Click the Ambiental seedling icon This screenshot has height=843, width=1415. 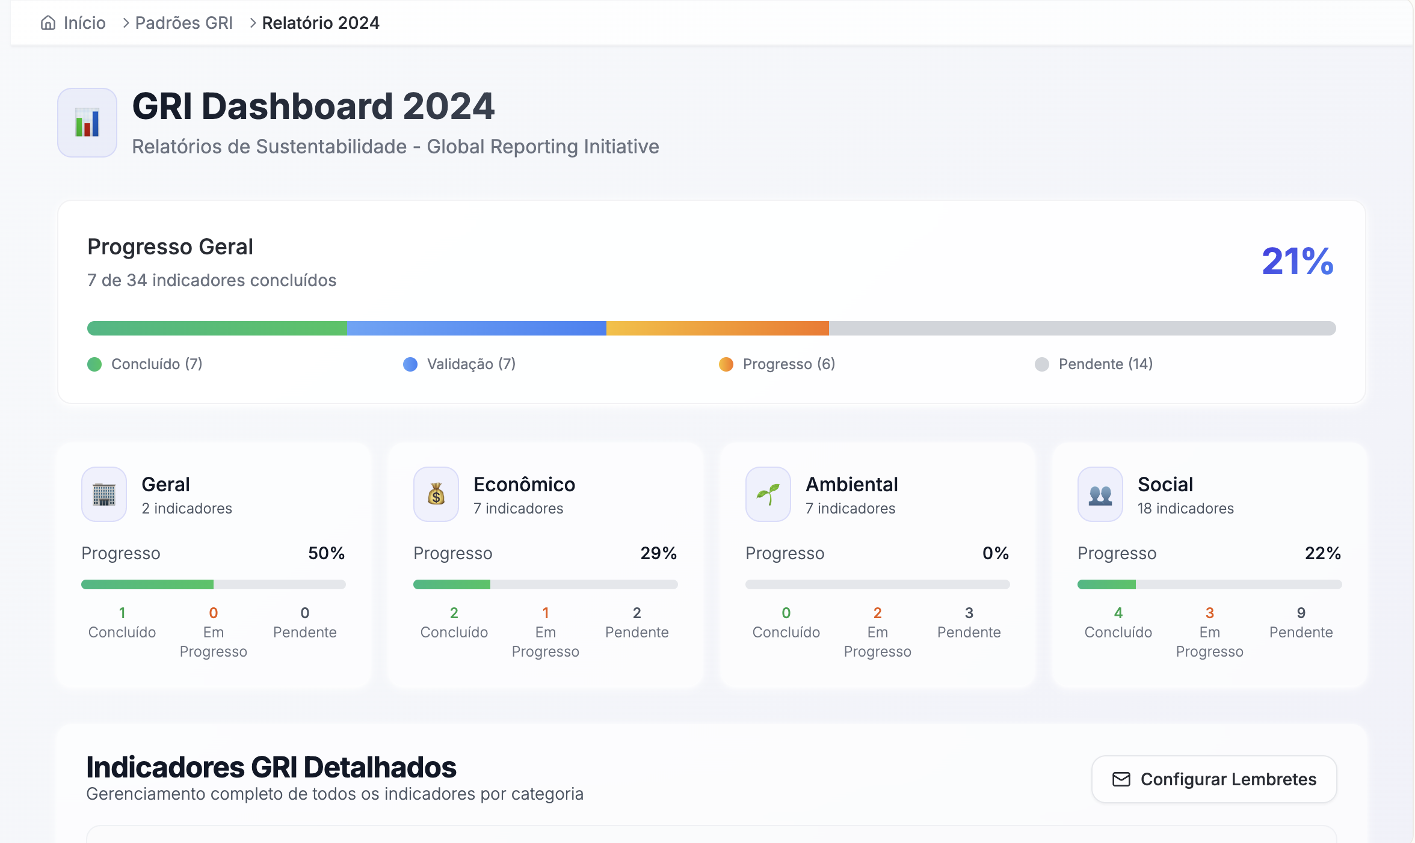(768, 494)
